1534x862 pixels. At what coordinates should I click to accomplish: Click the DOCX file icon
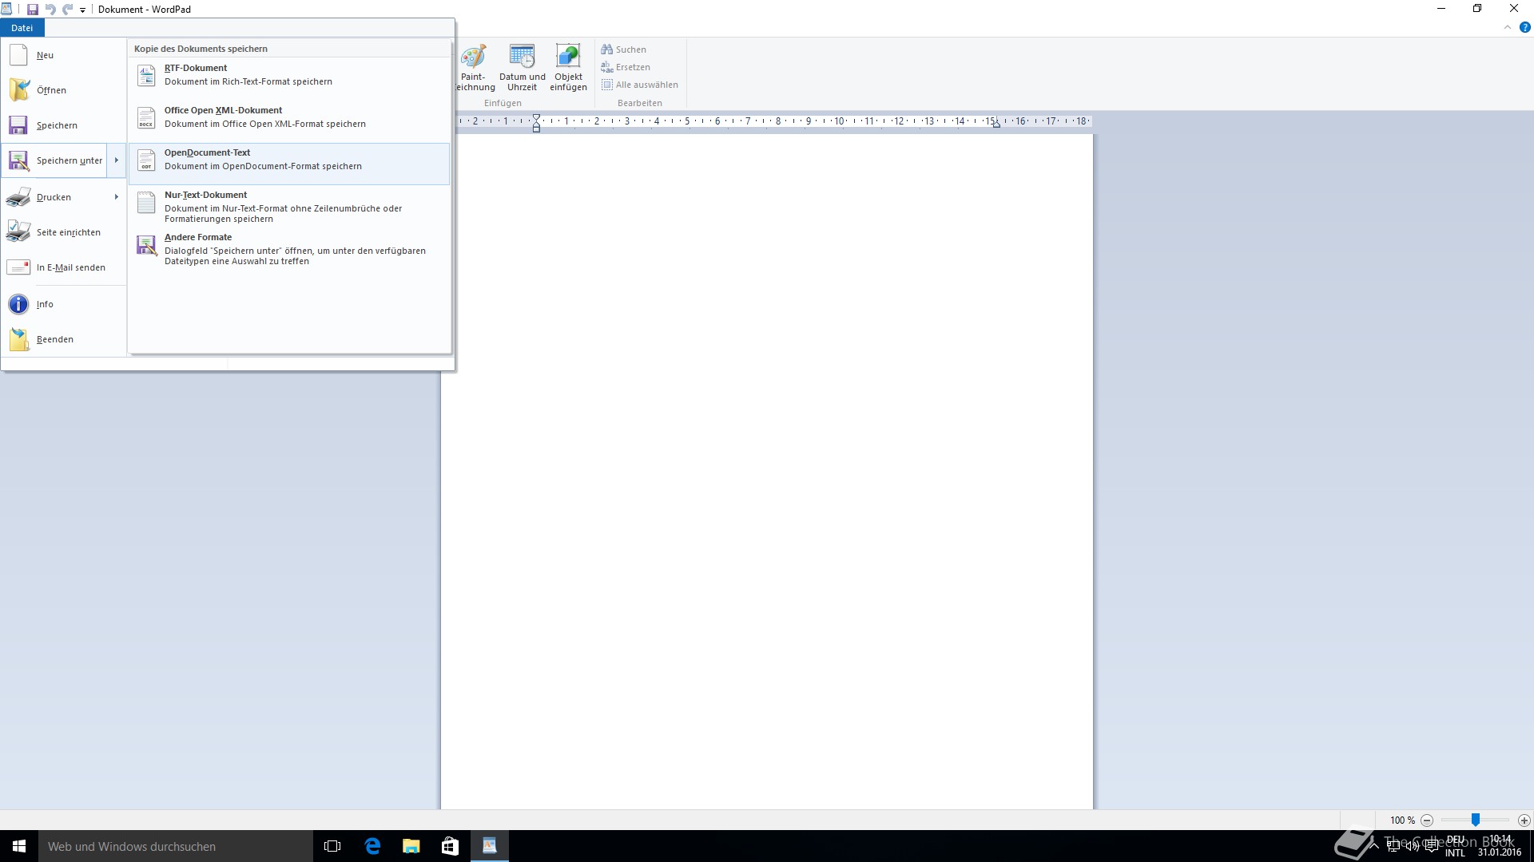click(x=146, y=117)
